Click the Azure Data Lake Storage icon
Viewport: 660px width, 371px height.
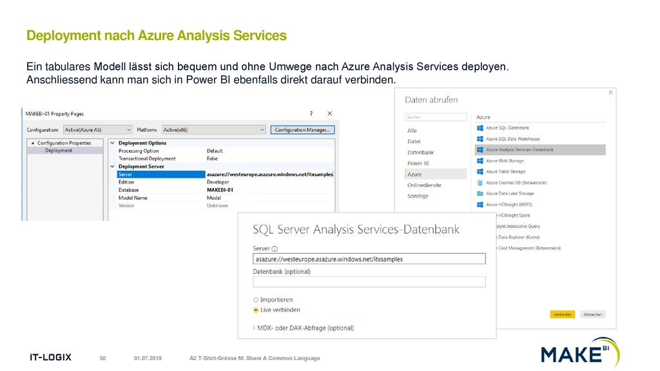tap(480, 193)
